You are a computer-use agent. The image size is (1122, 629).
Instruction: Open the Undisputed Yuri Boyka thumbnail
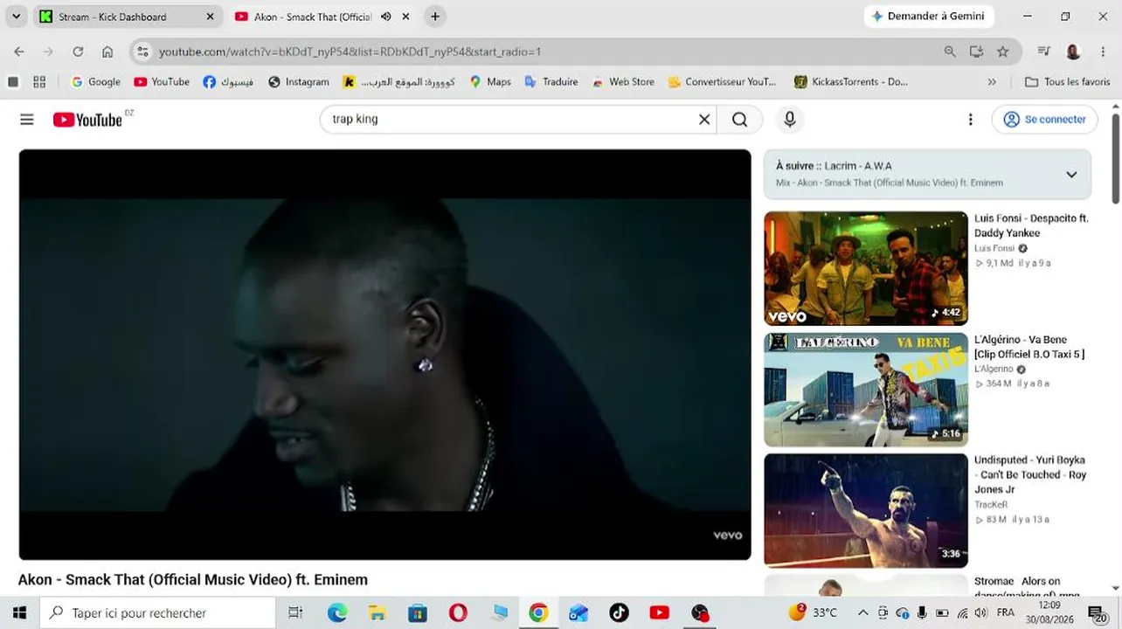click(x=866, y=510)
